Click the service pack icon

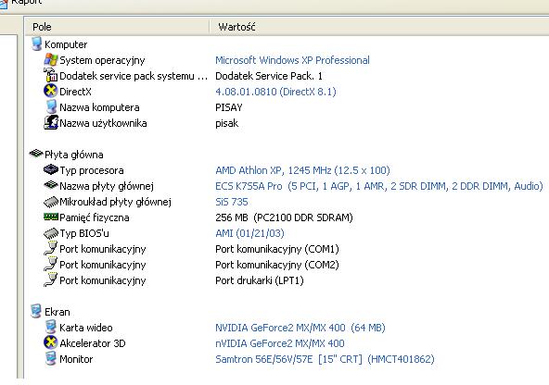(51, 75)
